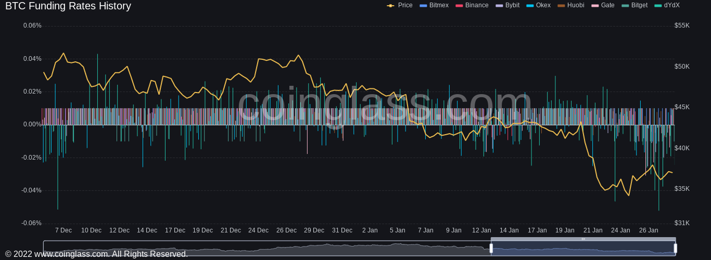Click the Bybit lavender legend marker
Viewport: 711px width, 260px height.
pyautogui.click(x=499, y=5)
